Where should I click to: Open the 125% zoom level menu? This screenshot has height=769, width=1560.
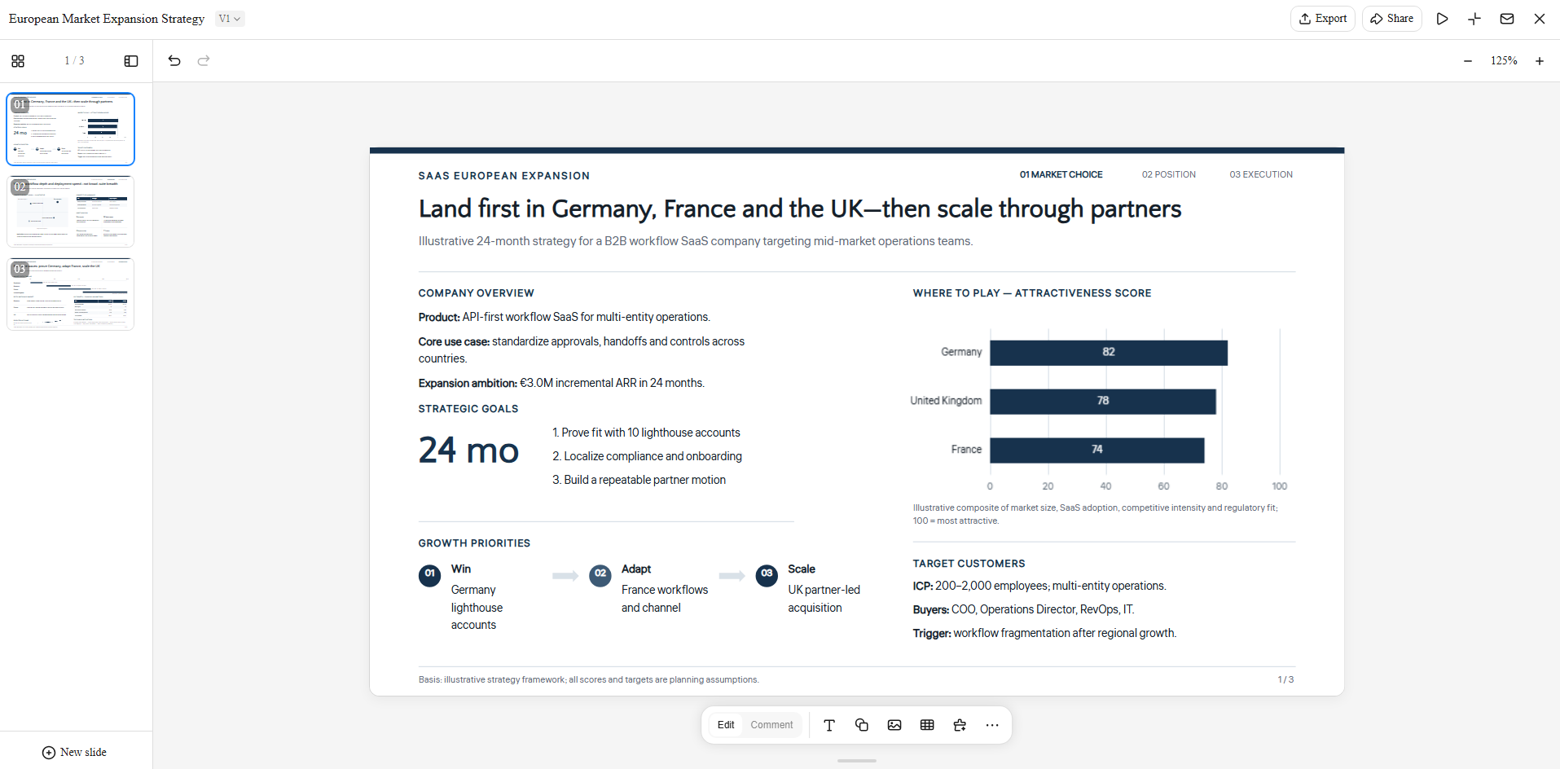coord(1504,61)
